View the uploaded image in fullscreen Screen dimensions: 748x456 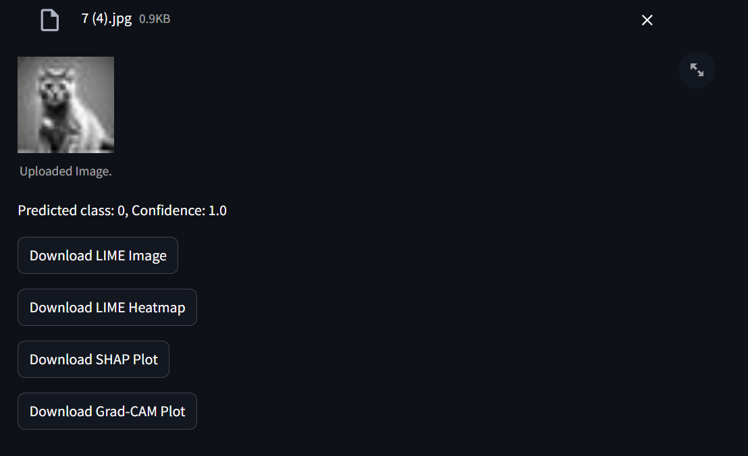click(x=697, y=69)
